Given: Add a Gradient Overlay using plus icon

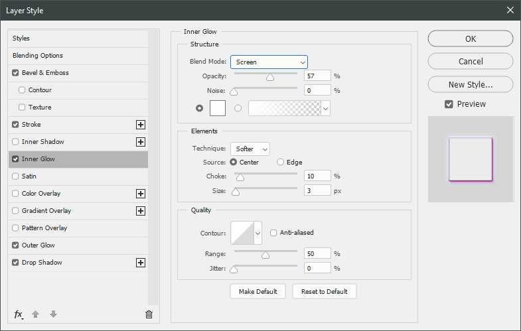Looking at the screenshot, I should point(140,211).
